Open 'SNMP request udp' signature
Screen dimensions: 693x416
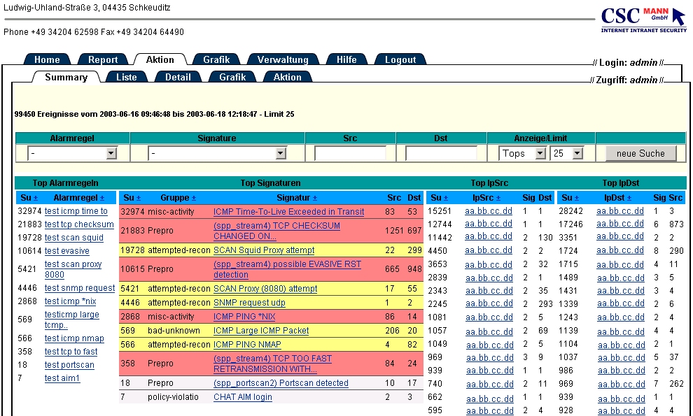(249, 303)
